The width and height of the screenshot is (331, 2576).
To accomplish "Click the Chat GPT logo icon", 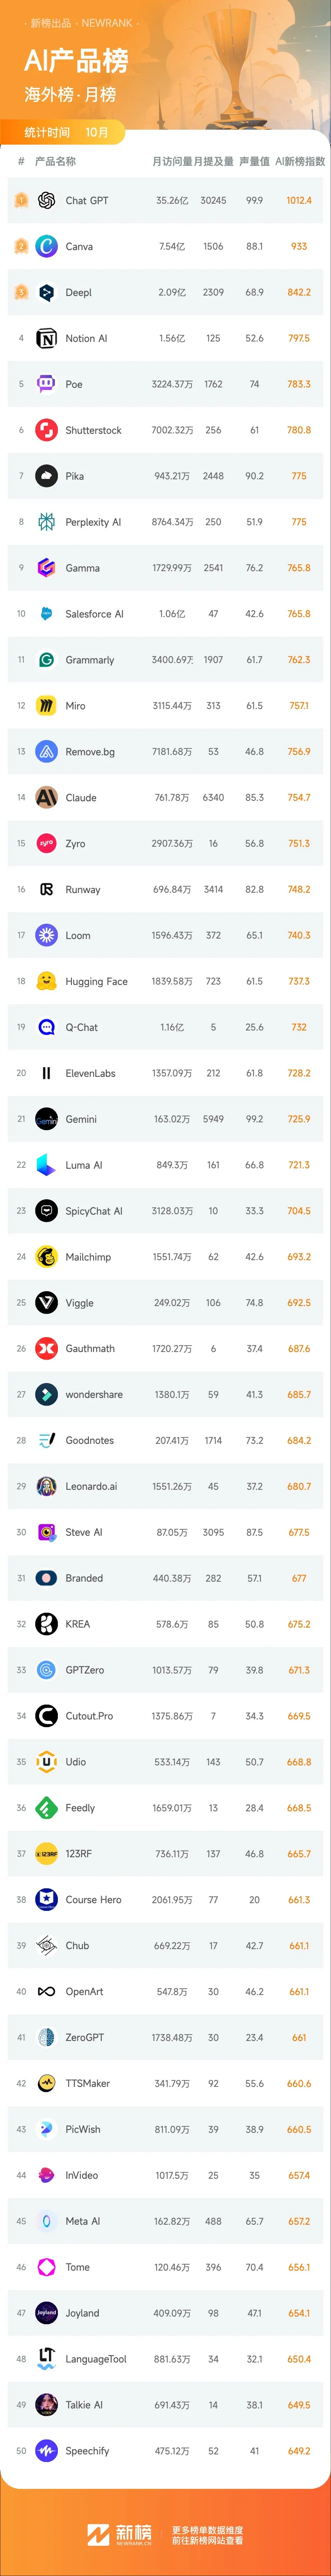I will tap(46, 200).
